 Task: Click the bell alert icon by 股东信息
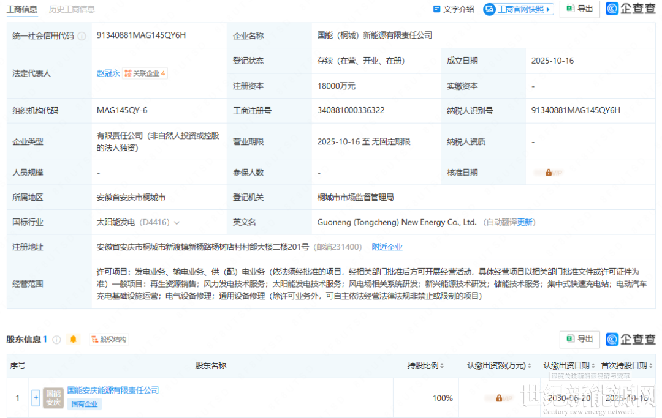pyautogui.click(x=74, y=339)
